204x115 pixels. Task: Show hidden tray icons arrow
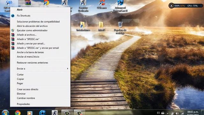tap(168, 113)
